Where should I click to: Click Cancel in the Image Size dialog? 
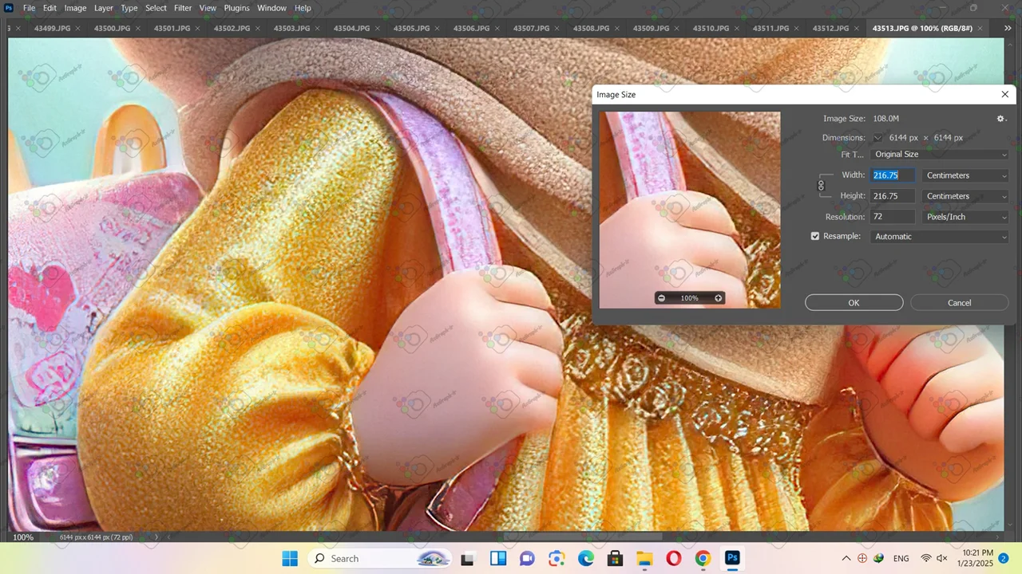tap(959, 303)
